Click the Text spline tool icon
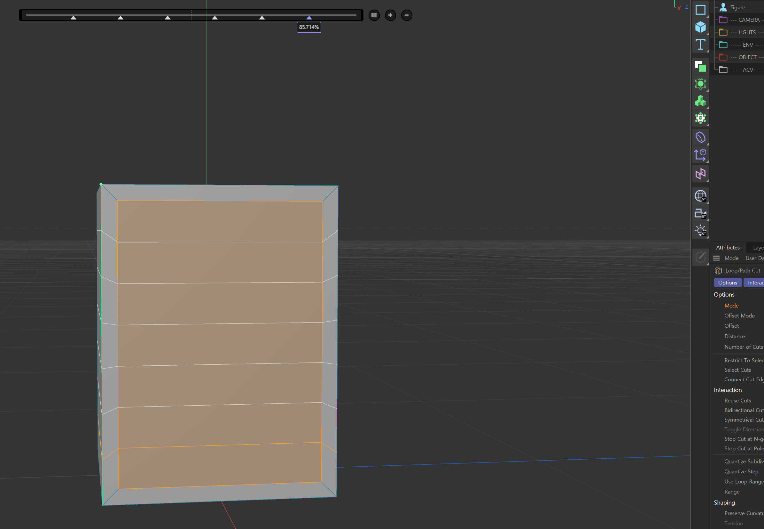The width and height of the screenshot is (764, 529). coord(700,44)
